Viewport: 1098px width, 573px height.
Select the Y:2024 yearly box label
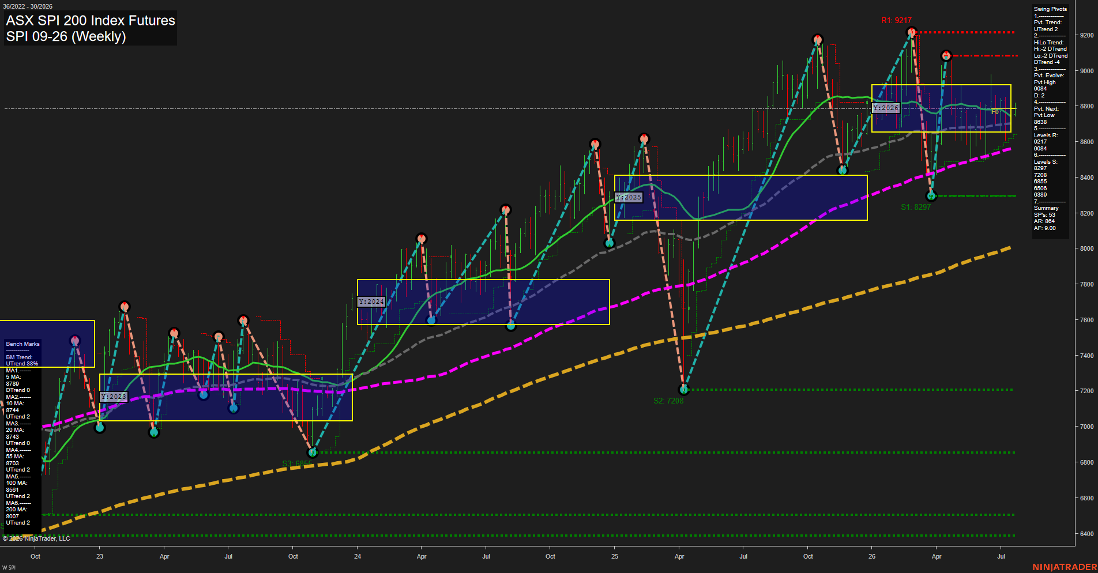371,301
